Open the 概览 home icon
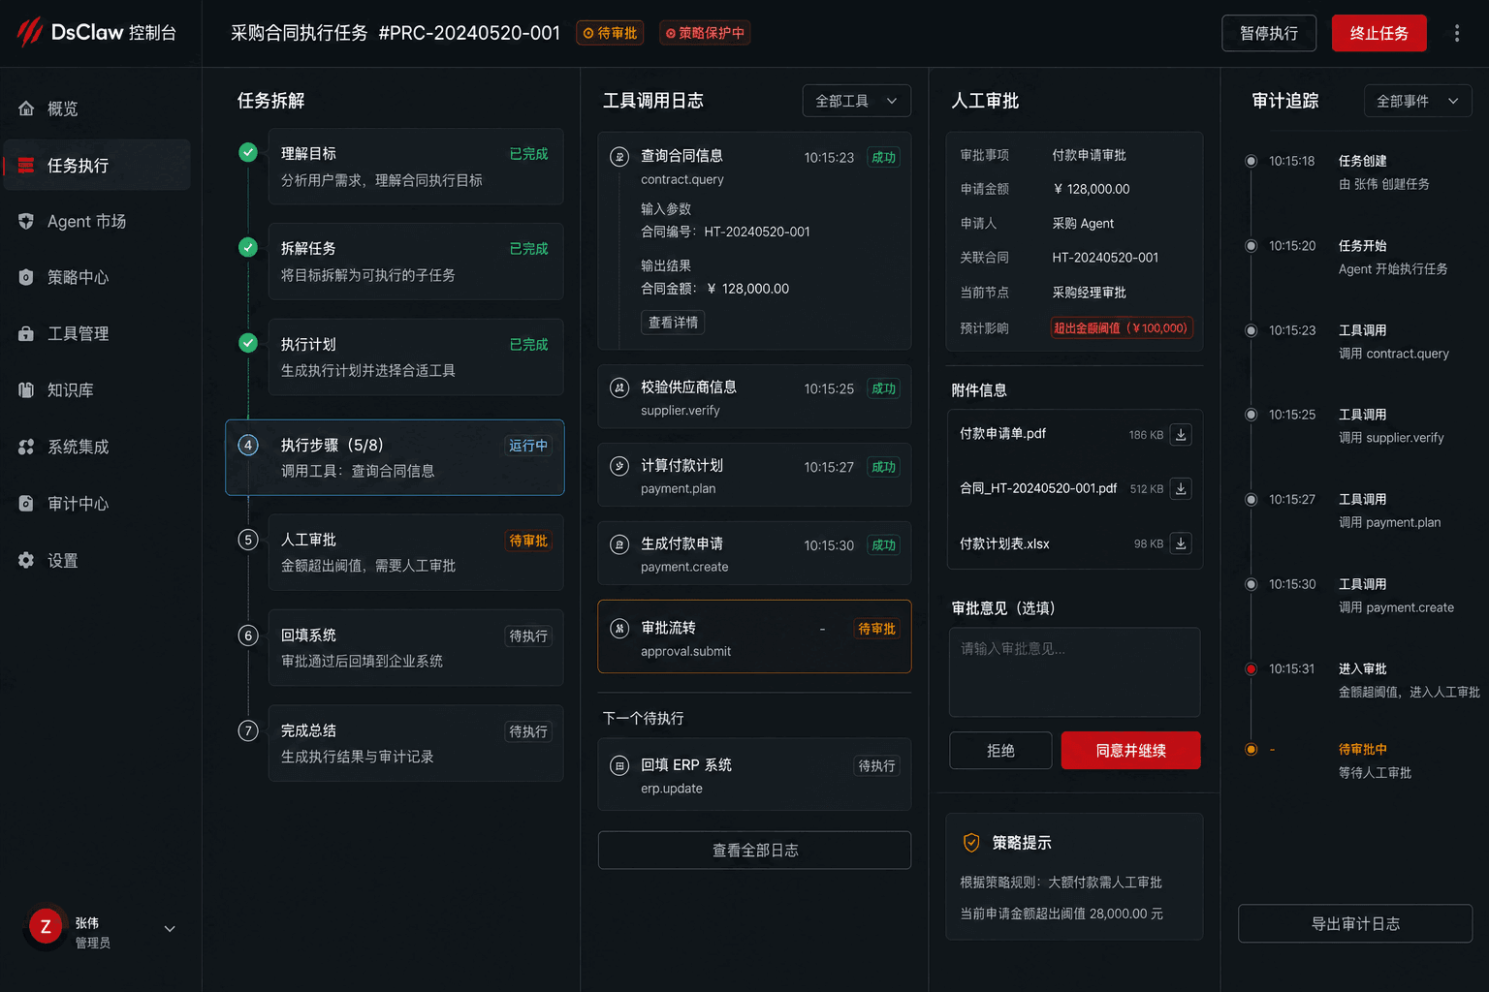1489x992 pixels. pos(26,108)
